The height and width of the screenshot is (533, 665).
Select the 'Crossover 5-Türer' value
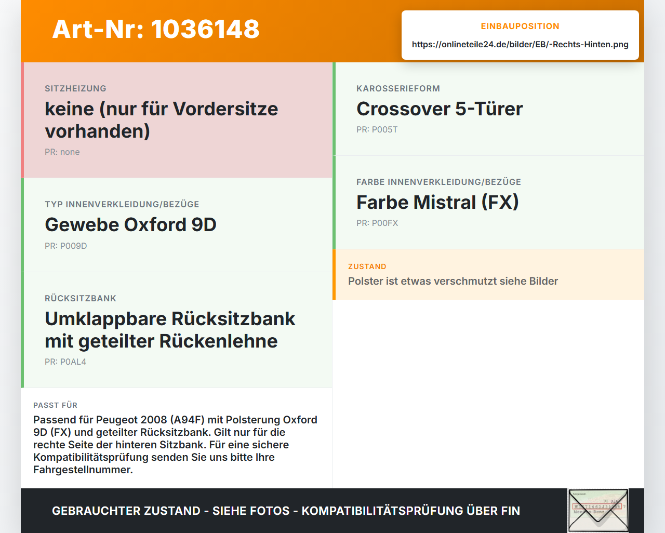(x=440, y=109)
